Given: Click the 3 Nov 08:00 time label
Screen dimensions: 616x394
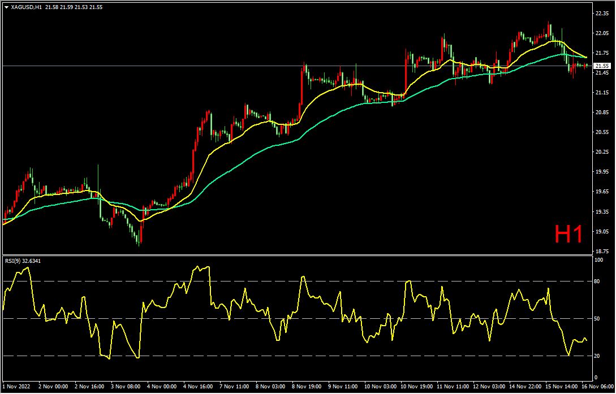Looking at the screenshot, I should tap(126, 387).
